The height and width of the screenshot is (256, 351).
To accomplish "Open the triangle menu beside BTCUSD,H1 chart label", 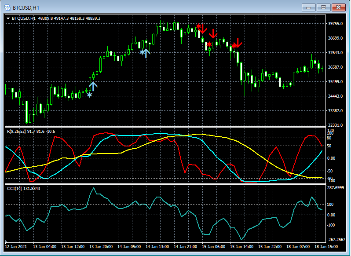I will click(x=9, y=18).
